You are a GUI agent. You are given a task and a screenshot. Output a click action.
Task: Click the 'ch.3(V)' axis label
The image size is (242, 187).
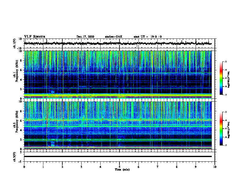coord(15,157)
